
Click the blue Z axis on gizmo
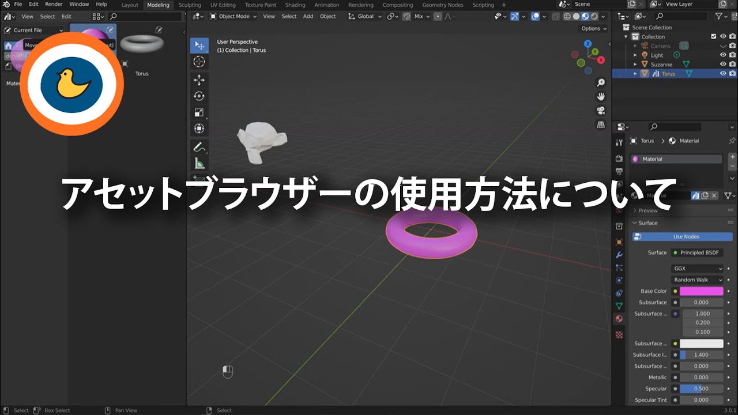588,44
